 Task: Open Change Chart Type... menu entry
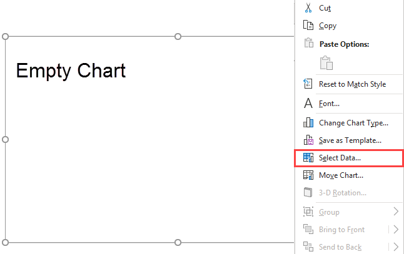[353, 123]
